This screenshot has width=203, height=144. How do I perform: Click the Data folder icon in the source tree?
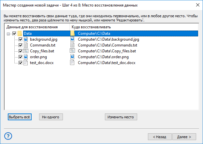pyautogui.click(x=20, y=33)
